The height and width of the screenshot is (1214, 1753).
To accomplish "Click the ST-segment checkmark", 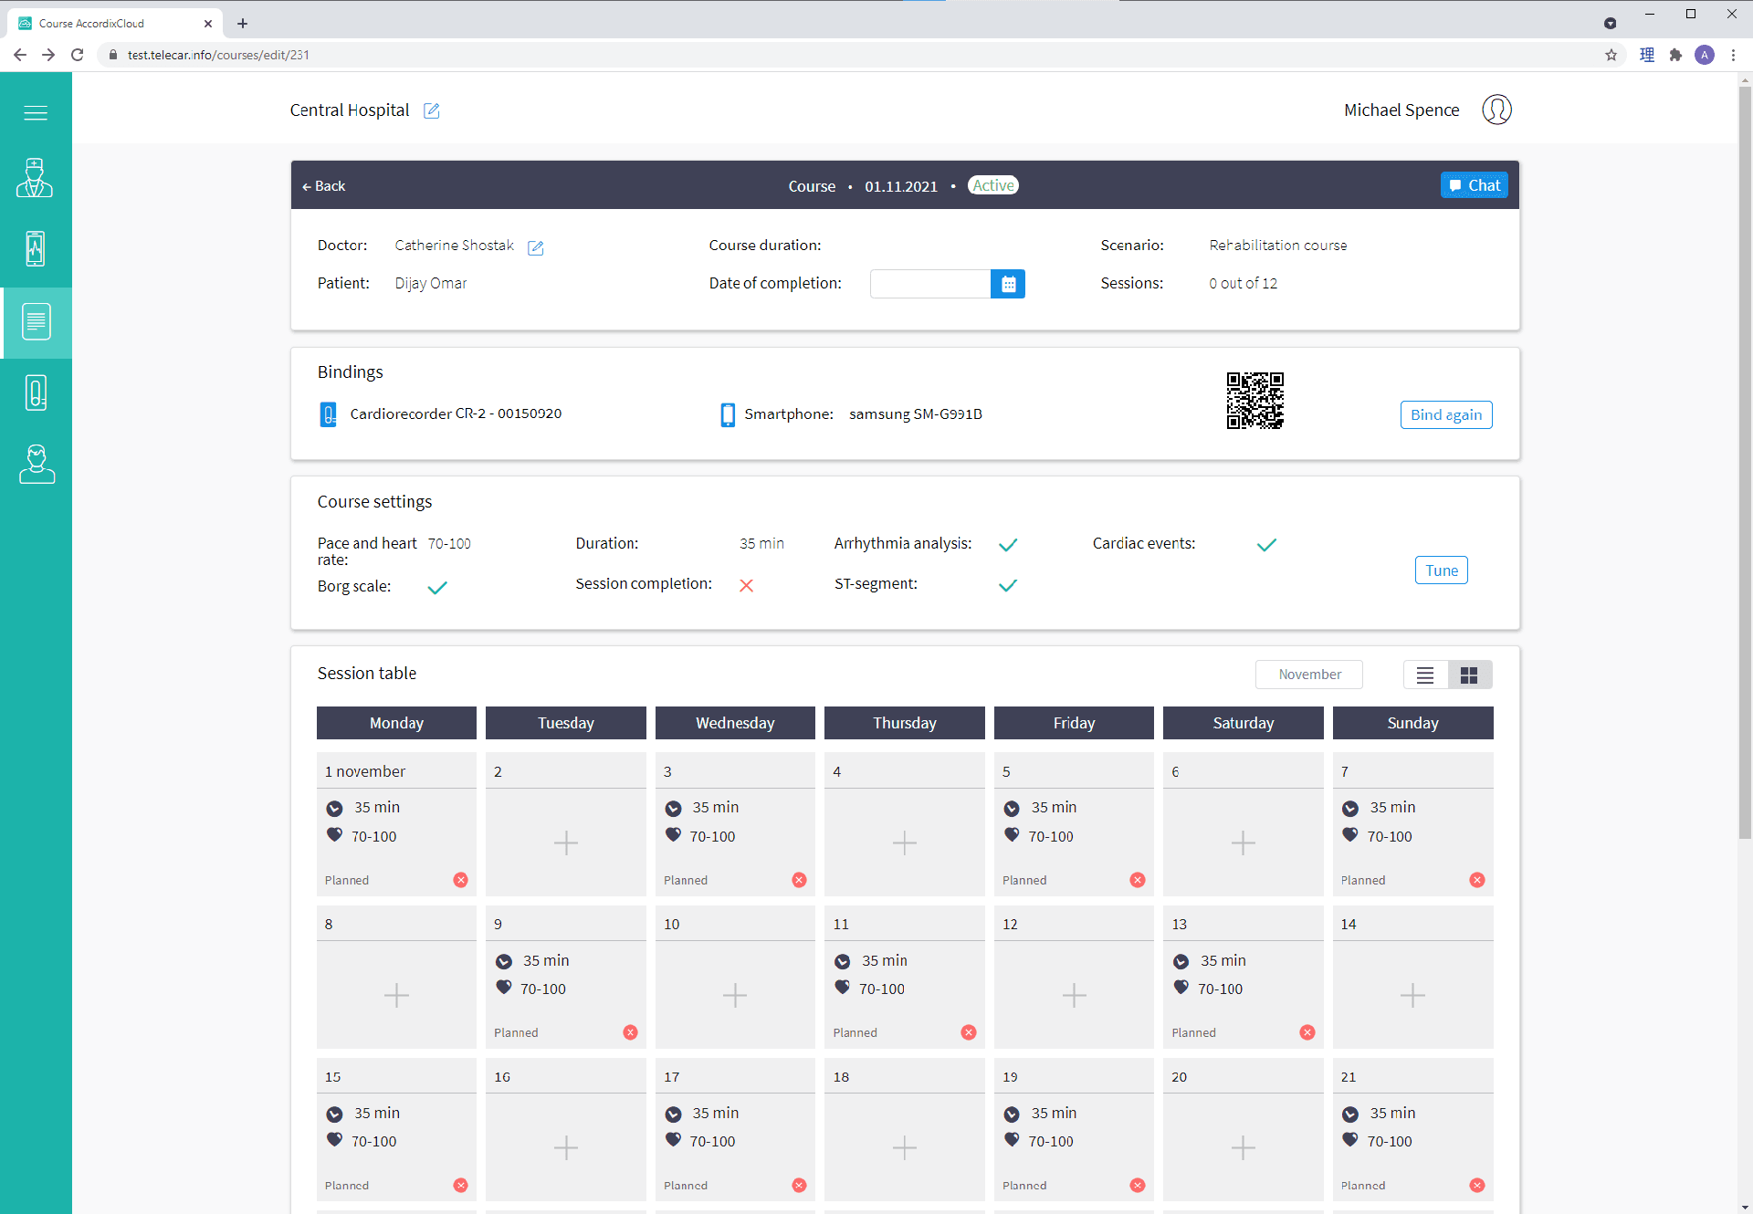I will [1008, 586].
